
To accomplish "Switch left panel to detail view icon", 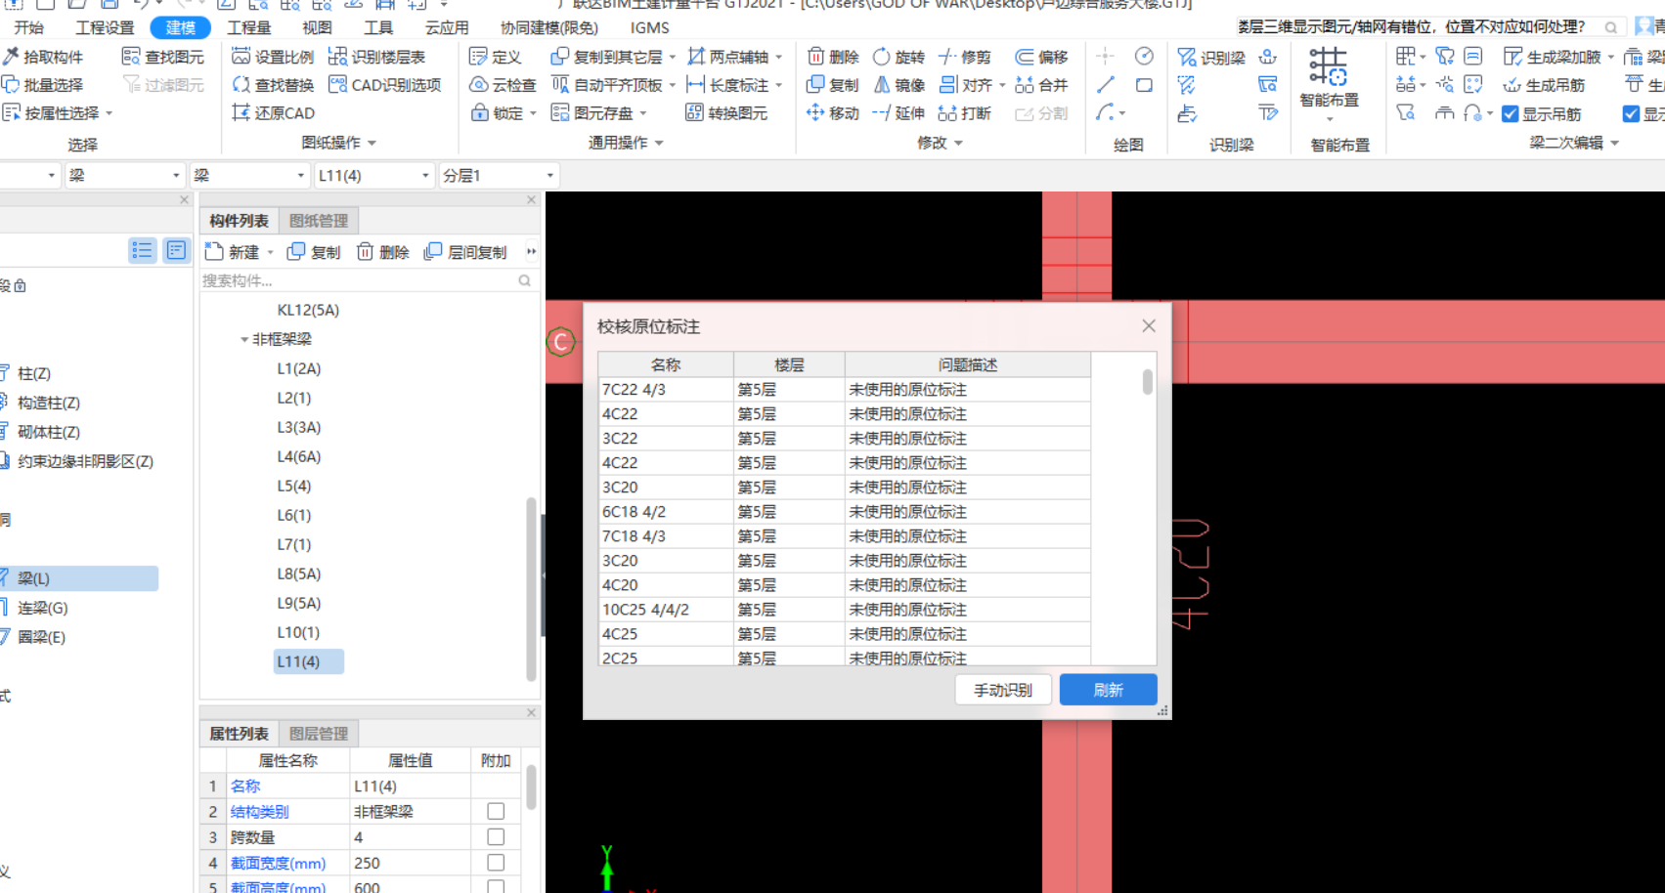I will point(176,250).
